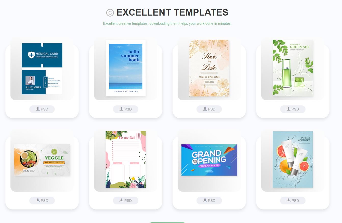Viewport: 342px width, 223px height.
Task: Download PSD for the Grand Opening template
Action: 209,201
